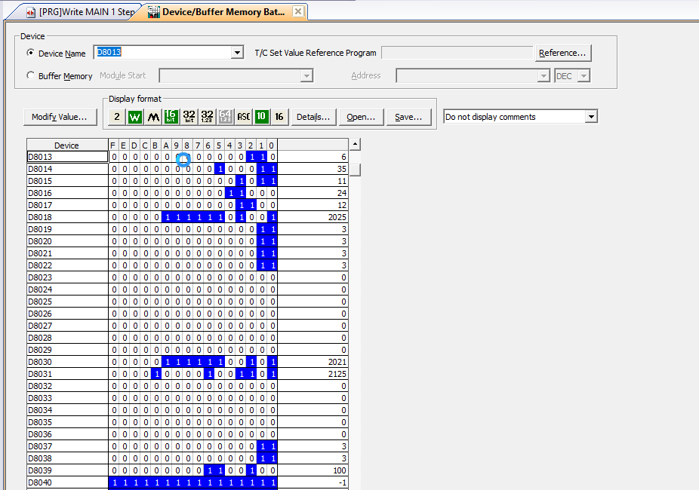
Task: Select decimal (10) display format icon
Action: 261,117
